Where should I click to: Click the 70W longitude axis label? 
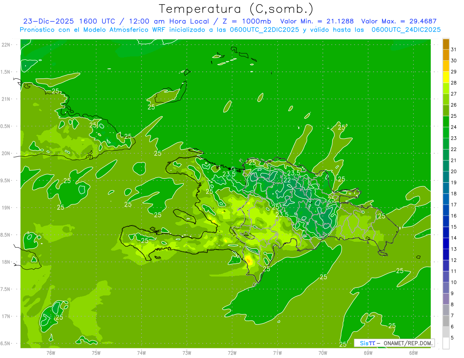[323, 353]
